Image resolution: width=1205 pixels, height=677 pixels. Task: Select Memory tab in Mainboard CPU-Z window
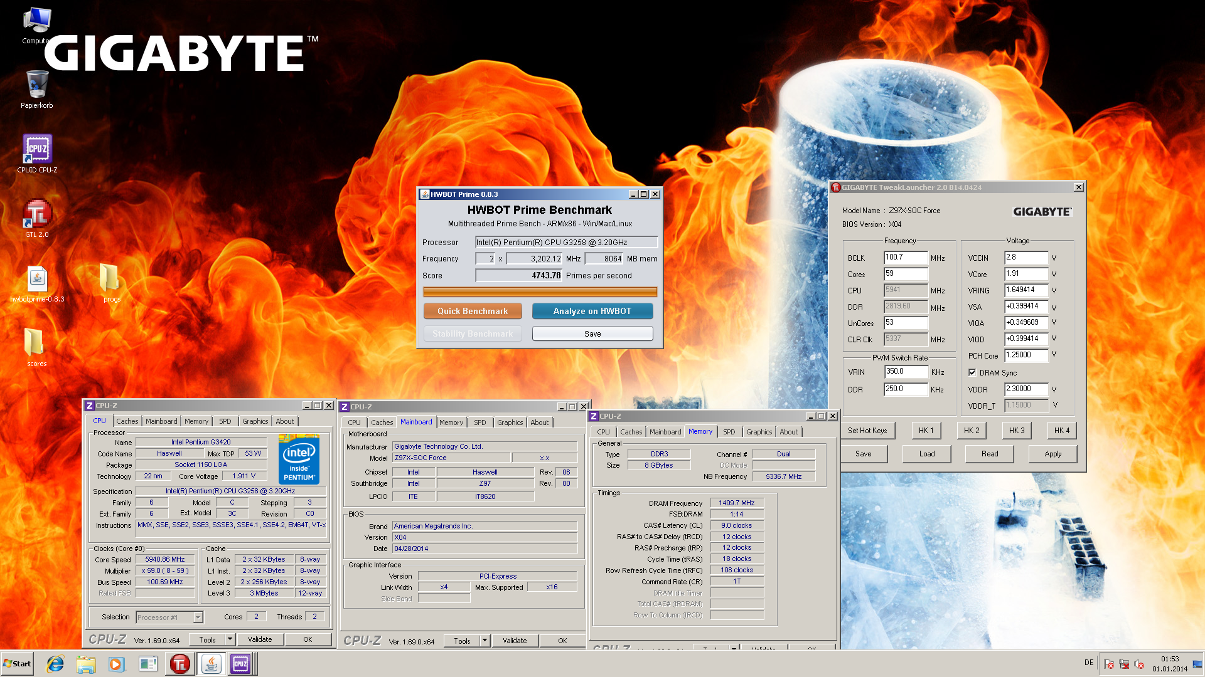[451, 422]
